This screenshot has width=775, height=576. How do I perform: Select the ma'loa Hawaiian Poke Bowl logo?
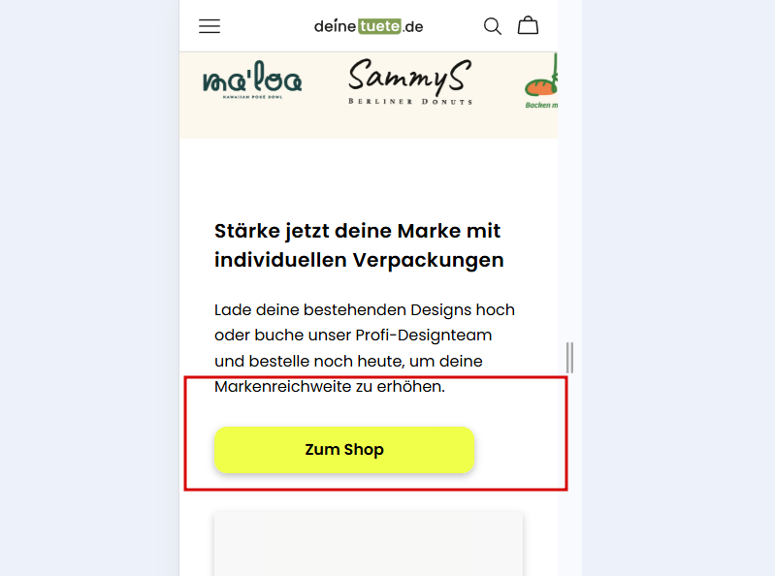252,80
